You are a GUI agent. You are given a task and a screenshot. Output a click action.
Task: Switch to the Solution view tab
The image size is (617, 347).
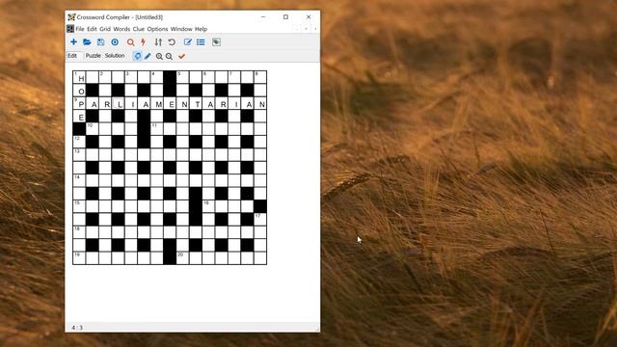pyautogui.click(x=115, y=56)
